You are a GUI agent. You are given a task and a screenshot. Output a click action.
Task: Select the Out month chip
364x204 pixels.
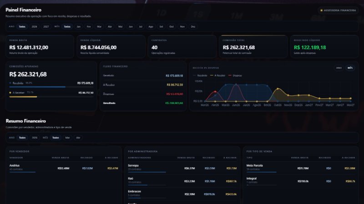click(172, 27)
